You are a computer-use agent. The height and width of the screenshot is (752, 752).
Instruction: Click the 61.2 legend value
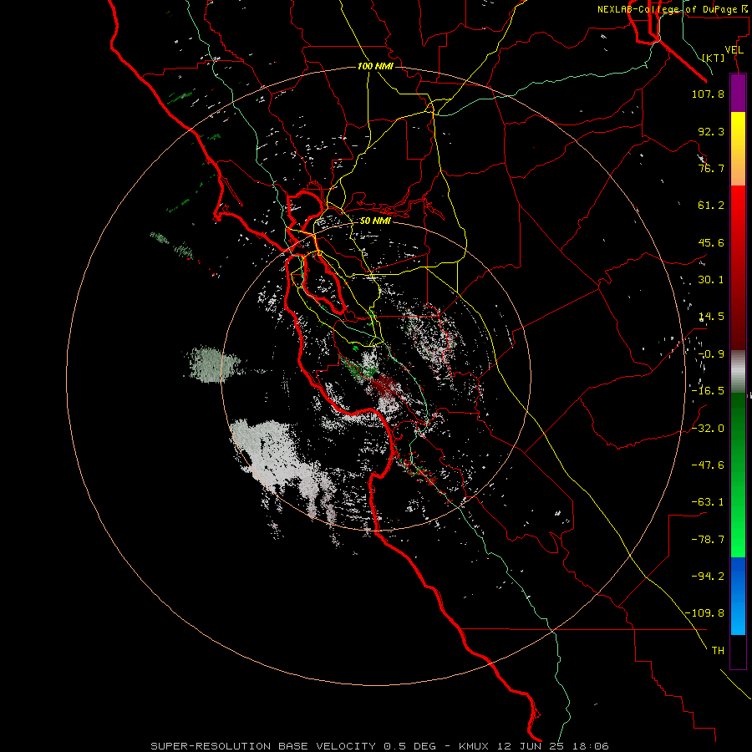pyautogui.click(x=711, y=206)
